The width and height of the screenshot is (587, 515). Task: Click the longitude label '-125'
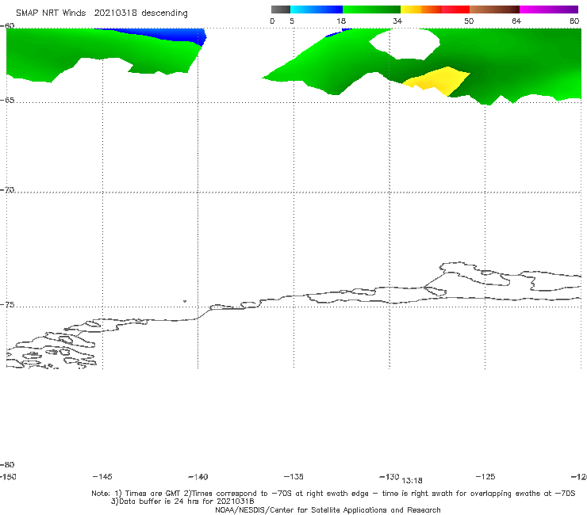coord(485,476)
